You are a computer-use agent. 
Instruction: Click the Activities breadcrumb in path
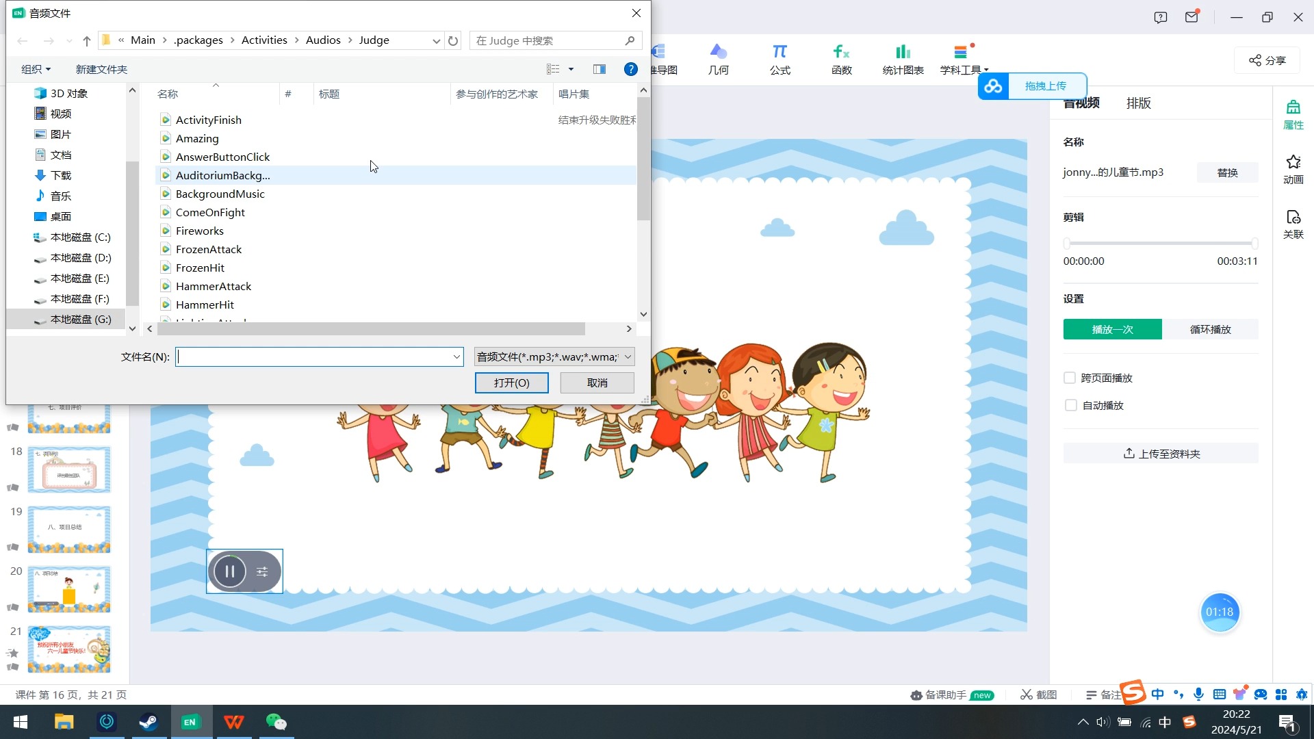click(264, 40)
